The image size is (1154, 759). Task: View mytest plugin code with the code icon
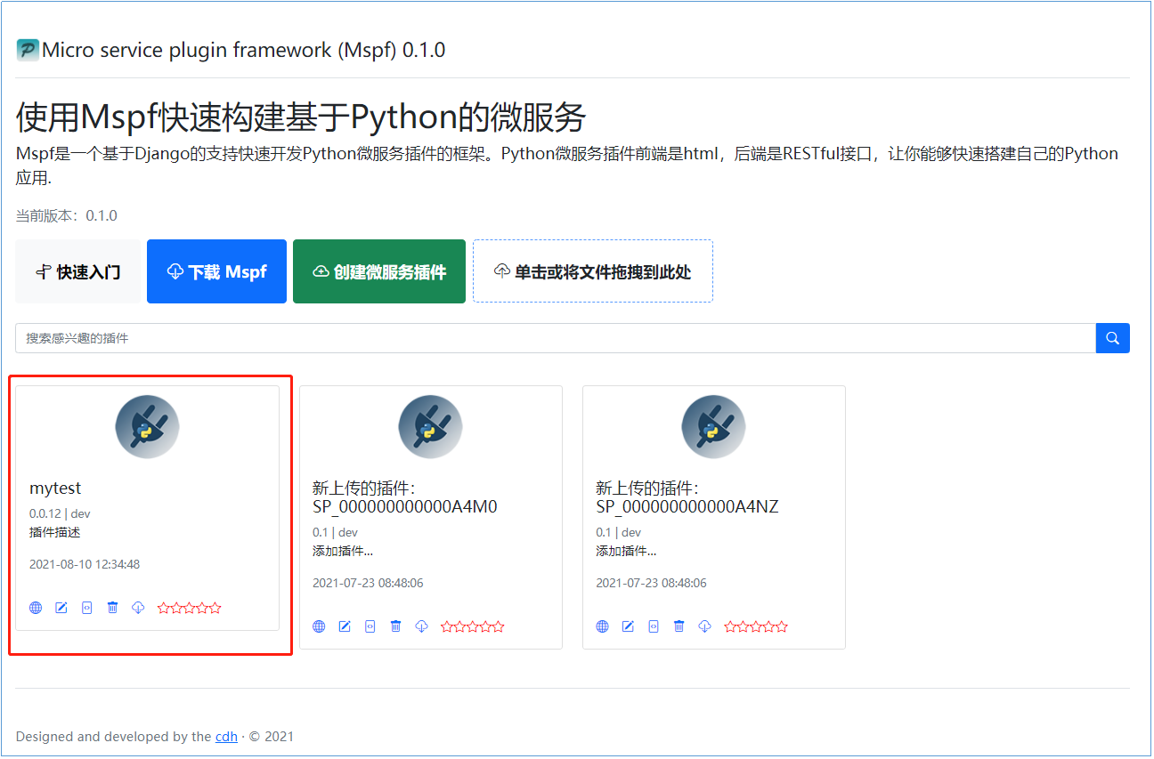point(86,608)
